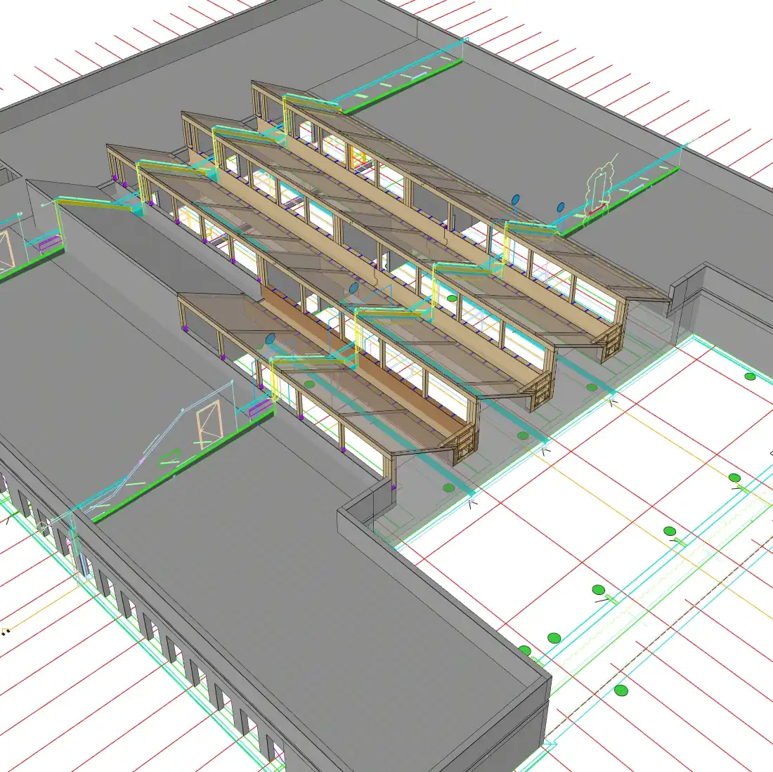Pick the blue ellipse marker on the frontmost skylight
Screen dimensions: 773x772
270,339
